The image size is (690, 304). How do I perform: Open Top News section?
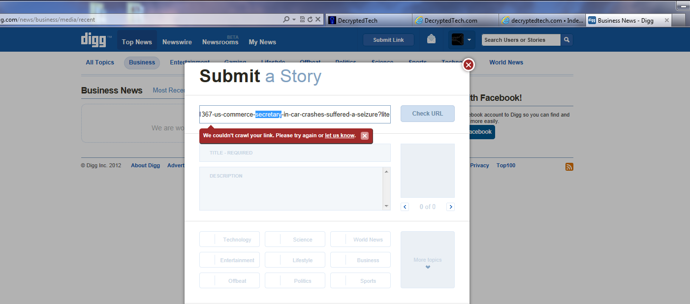[x=137, y=42]
